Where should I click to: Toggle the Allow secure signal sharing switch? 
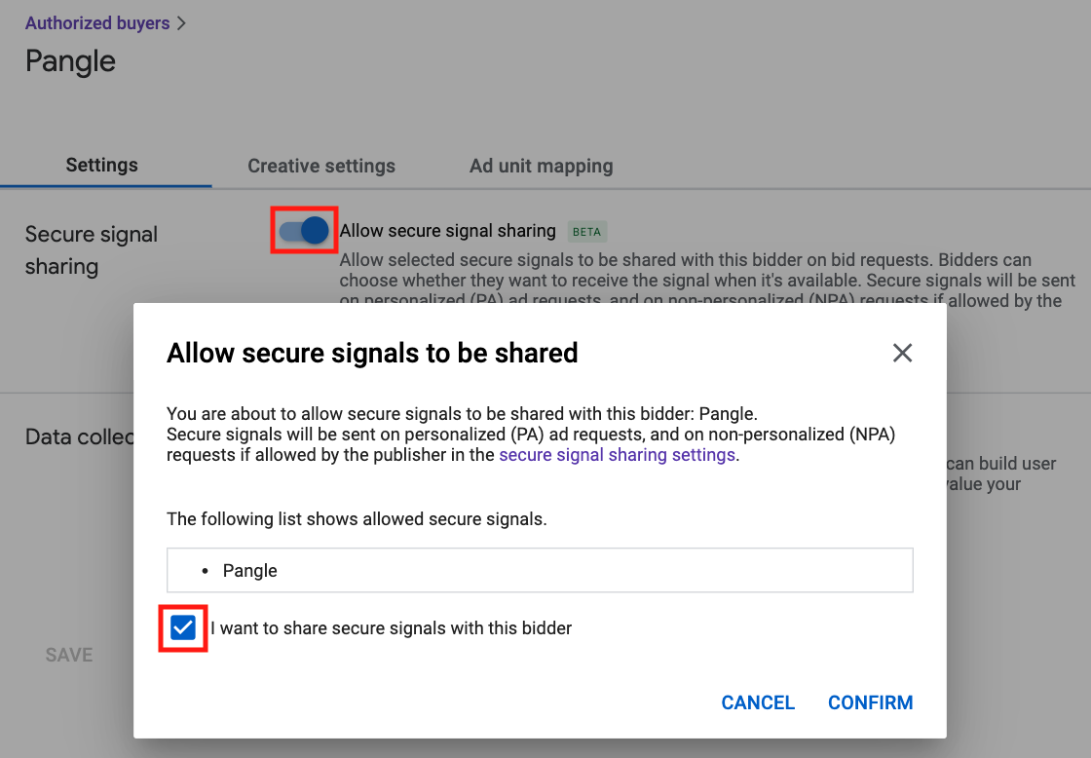(x=304, y=230)
